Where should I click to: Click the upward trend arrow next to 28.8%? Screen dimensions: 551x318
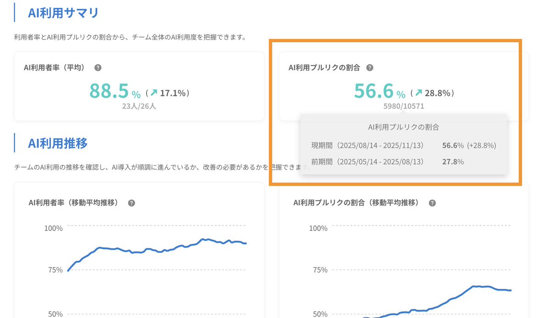point(418,93)
